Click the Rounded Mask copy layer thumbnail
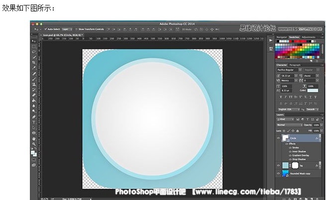The image size is (326, 200). pos(285,174)
